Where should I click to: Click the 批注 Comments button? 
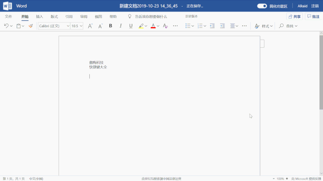click(x=313, y=17)
